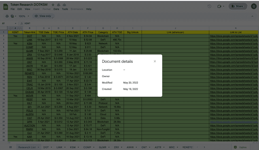Select the Big Unlock header cell
Screen dimensions: 259x150
click(x=133, y=32)
